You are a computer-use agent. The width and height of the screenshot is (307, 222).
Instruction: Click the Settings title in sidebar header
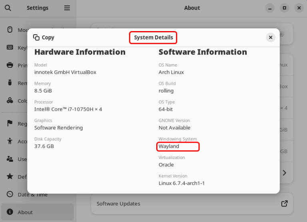click(x=38, y=8)
